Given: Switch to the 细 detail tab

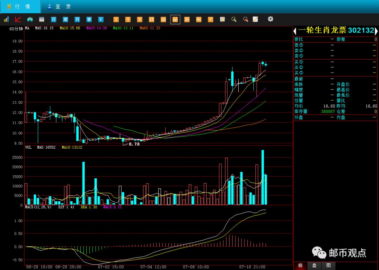Looking at the screenshot, I should click(300, 266).
